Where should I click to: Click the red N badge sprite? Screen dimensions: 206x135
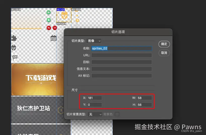49,28
